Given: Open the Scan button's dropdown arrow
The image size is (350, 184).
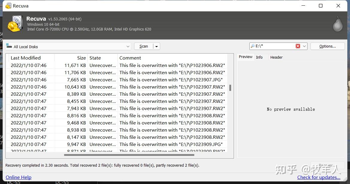Looking at the screenshot, I should point(157,46).
